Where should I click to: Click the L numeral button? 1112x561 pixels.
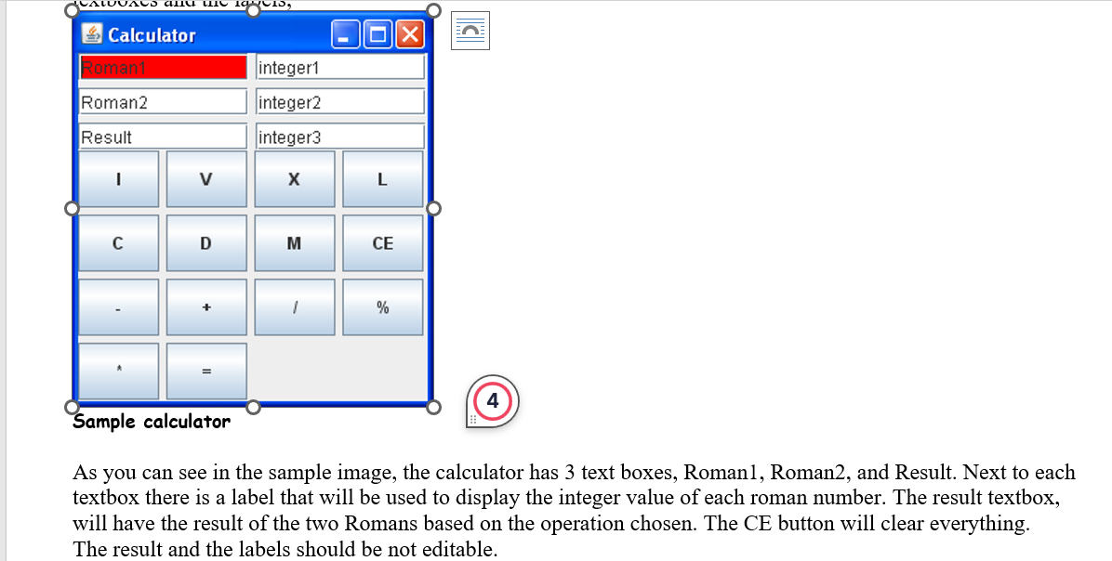383,179
